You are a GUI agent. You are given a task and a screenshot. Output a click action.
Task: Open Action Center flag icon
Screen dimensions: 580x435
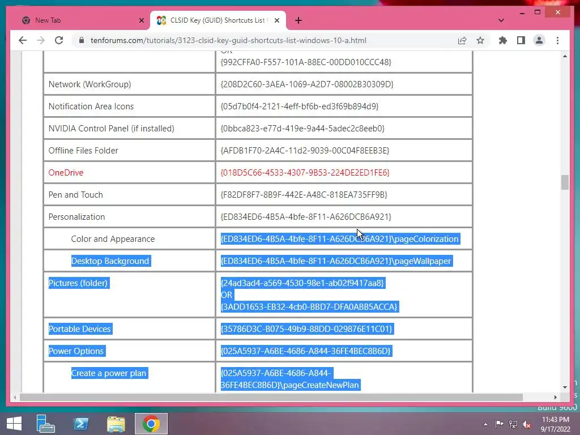coord(500,424)
